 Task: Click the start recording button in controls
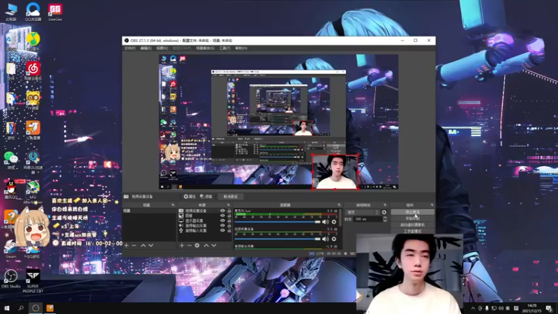(x=412, y=218)
